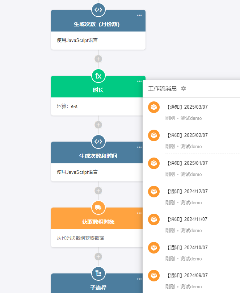Screen dimensions: 240x293
Task: Open message 【通知】2025/01/07
Action: 186,163
